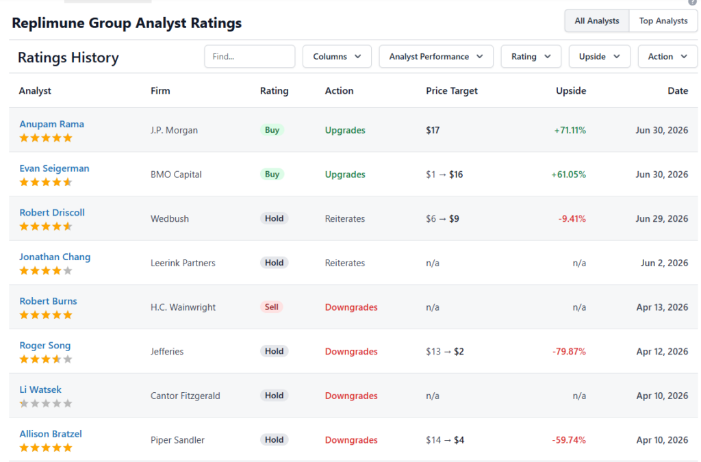Switch to All Analysts view
701x462 pixels.
[x=597, y=21]
